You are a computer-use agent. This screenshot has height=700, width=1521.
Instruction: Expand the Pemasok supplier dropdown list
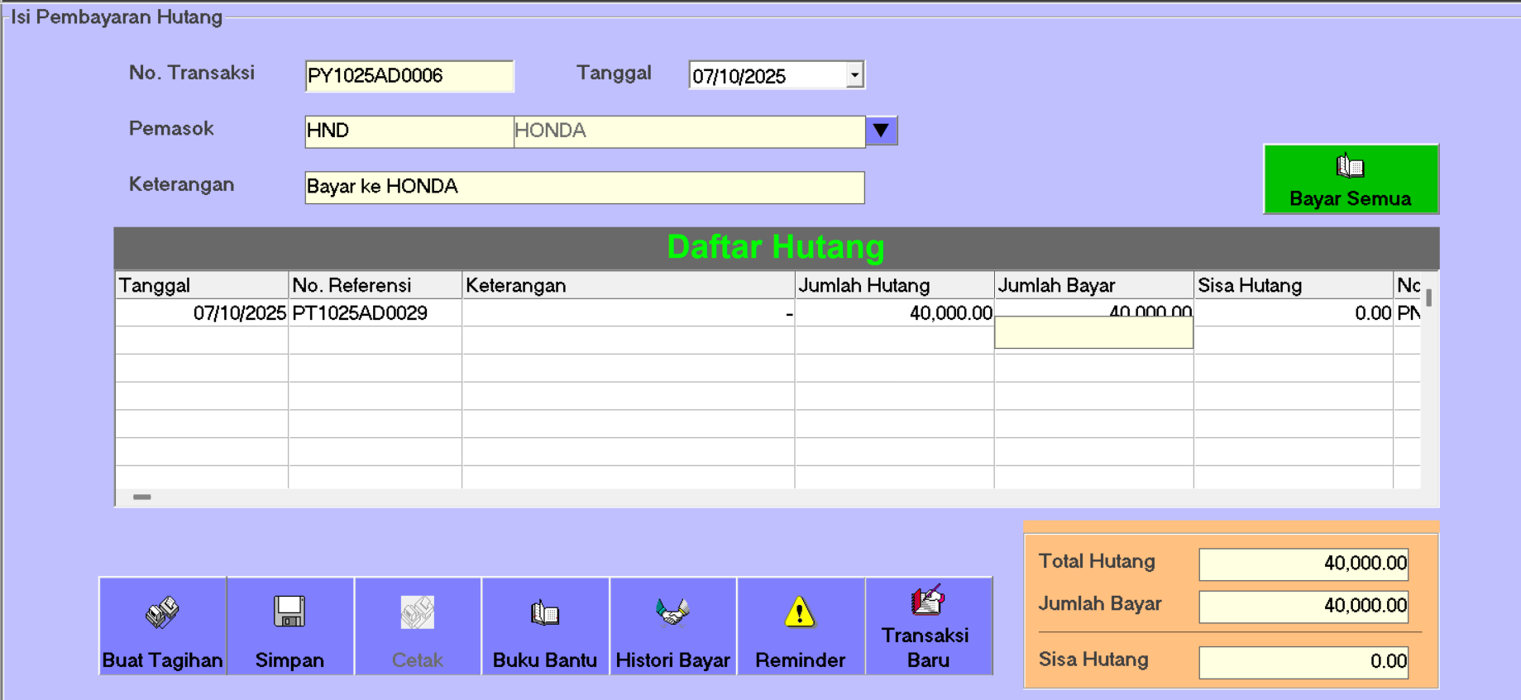point(881,131)
